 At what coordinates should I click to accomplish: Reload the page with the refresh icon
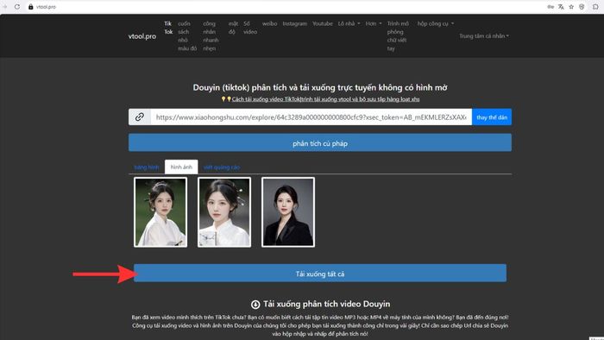click(x=17, y=7)
